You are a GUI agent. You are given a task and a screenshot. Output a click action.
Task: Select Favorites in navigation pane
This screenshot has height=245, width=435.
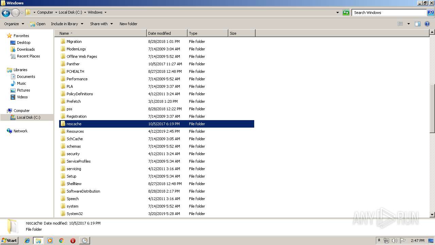click(21, 36)
